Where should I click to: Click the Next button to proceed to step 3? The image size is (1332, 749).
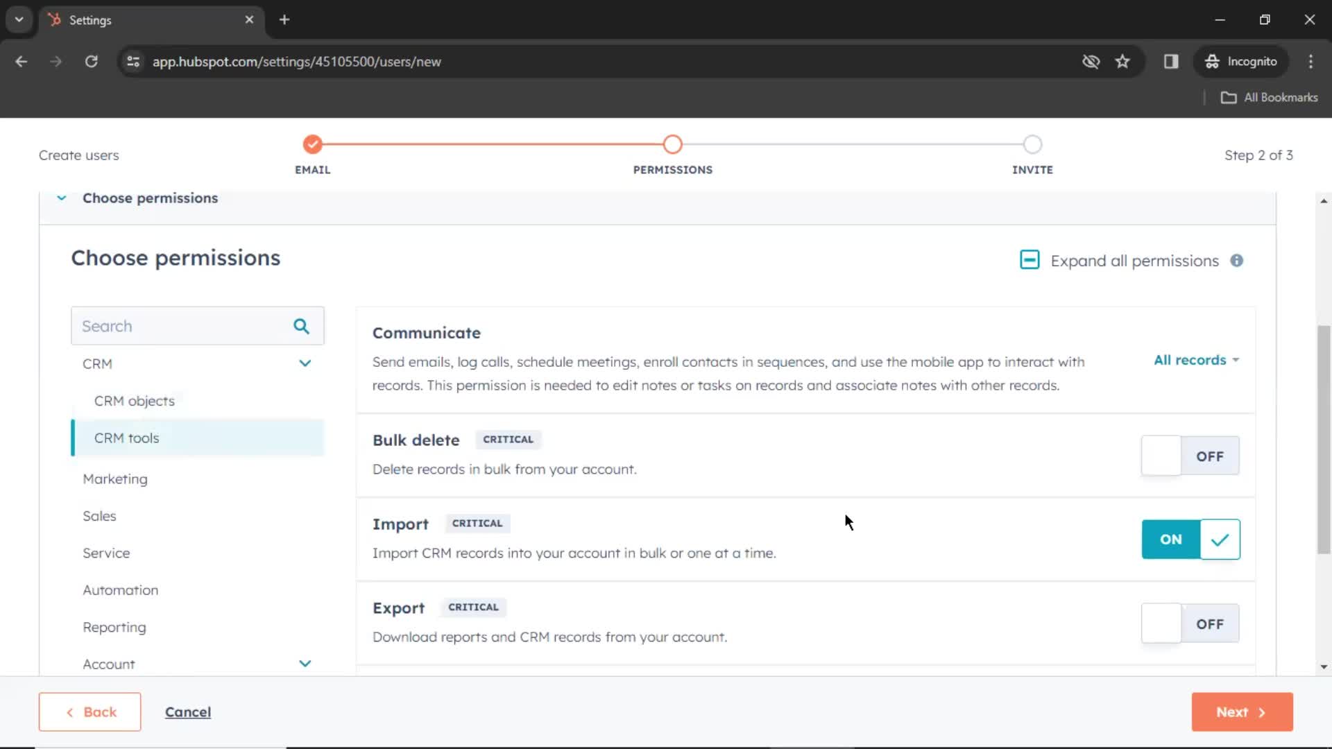[1241, 712]
